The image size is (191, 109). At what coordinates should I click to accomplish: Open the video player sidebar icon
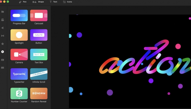tap(2, 60)
